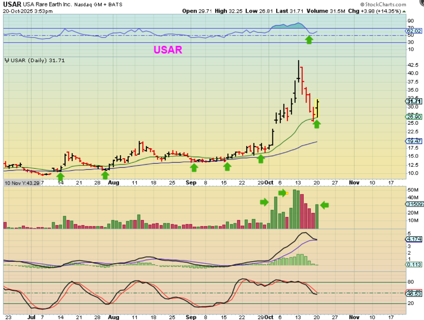Click the Open 29.71 value
This screenshot has width=424, height=320.
tap(198, 11)
